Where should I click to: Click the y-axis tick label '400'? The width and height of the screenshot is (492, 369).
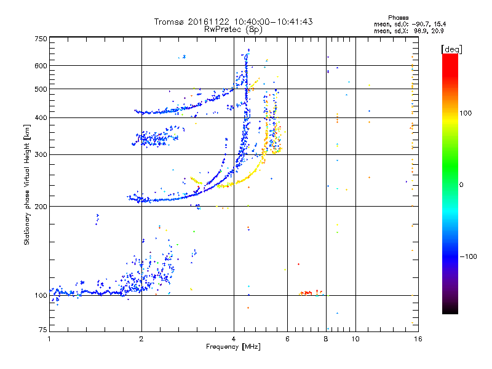click(41, 118)
